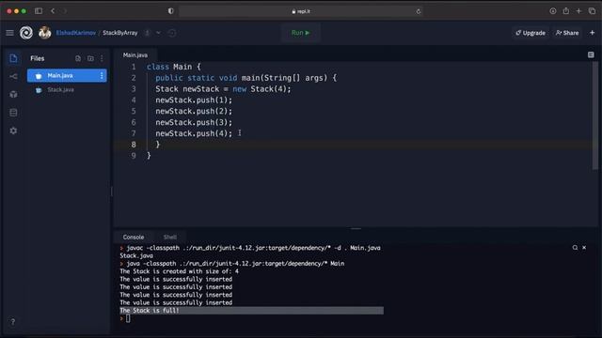Open the history icon beside the project name

click(172, 33)
